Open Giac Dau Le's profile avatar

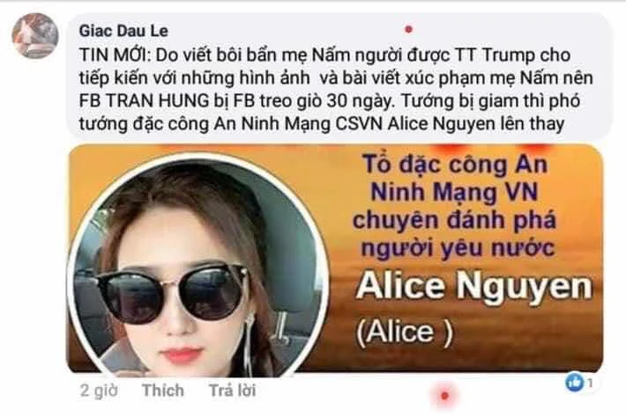[x=35, y=36]
